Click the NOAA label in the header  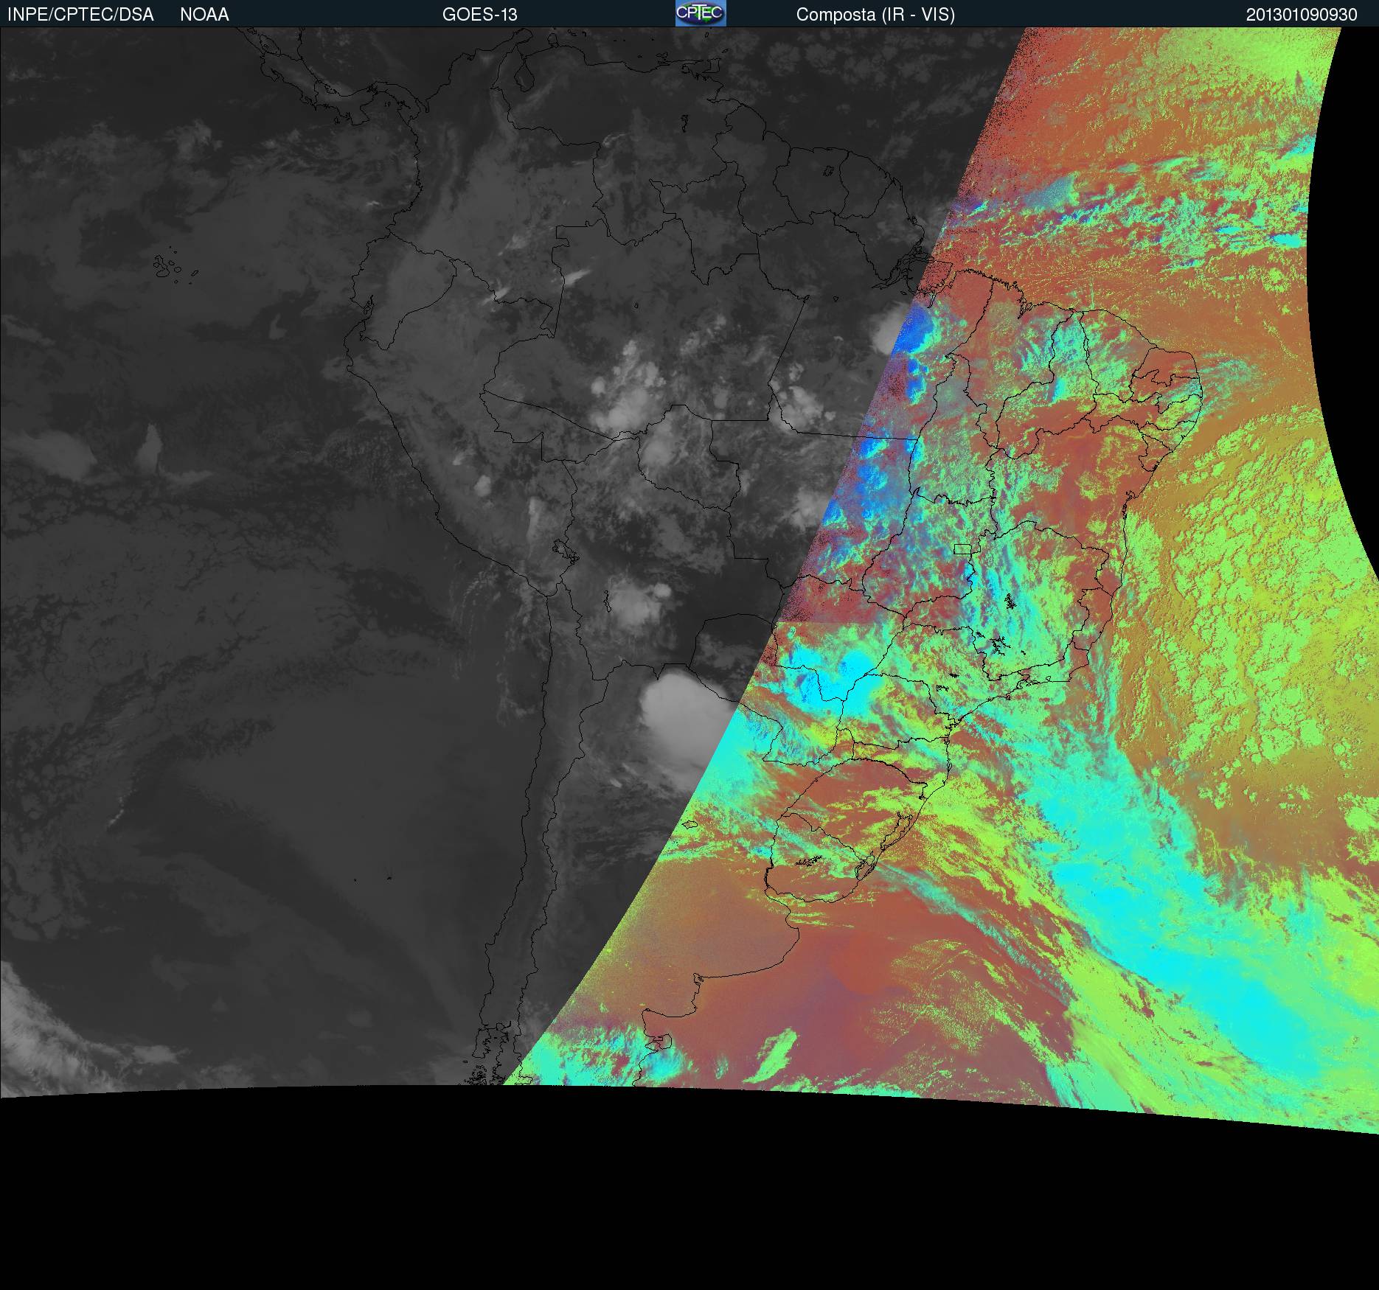[204, 15]
